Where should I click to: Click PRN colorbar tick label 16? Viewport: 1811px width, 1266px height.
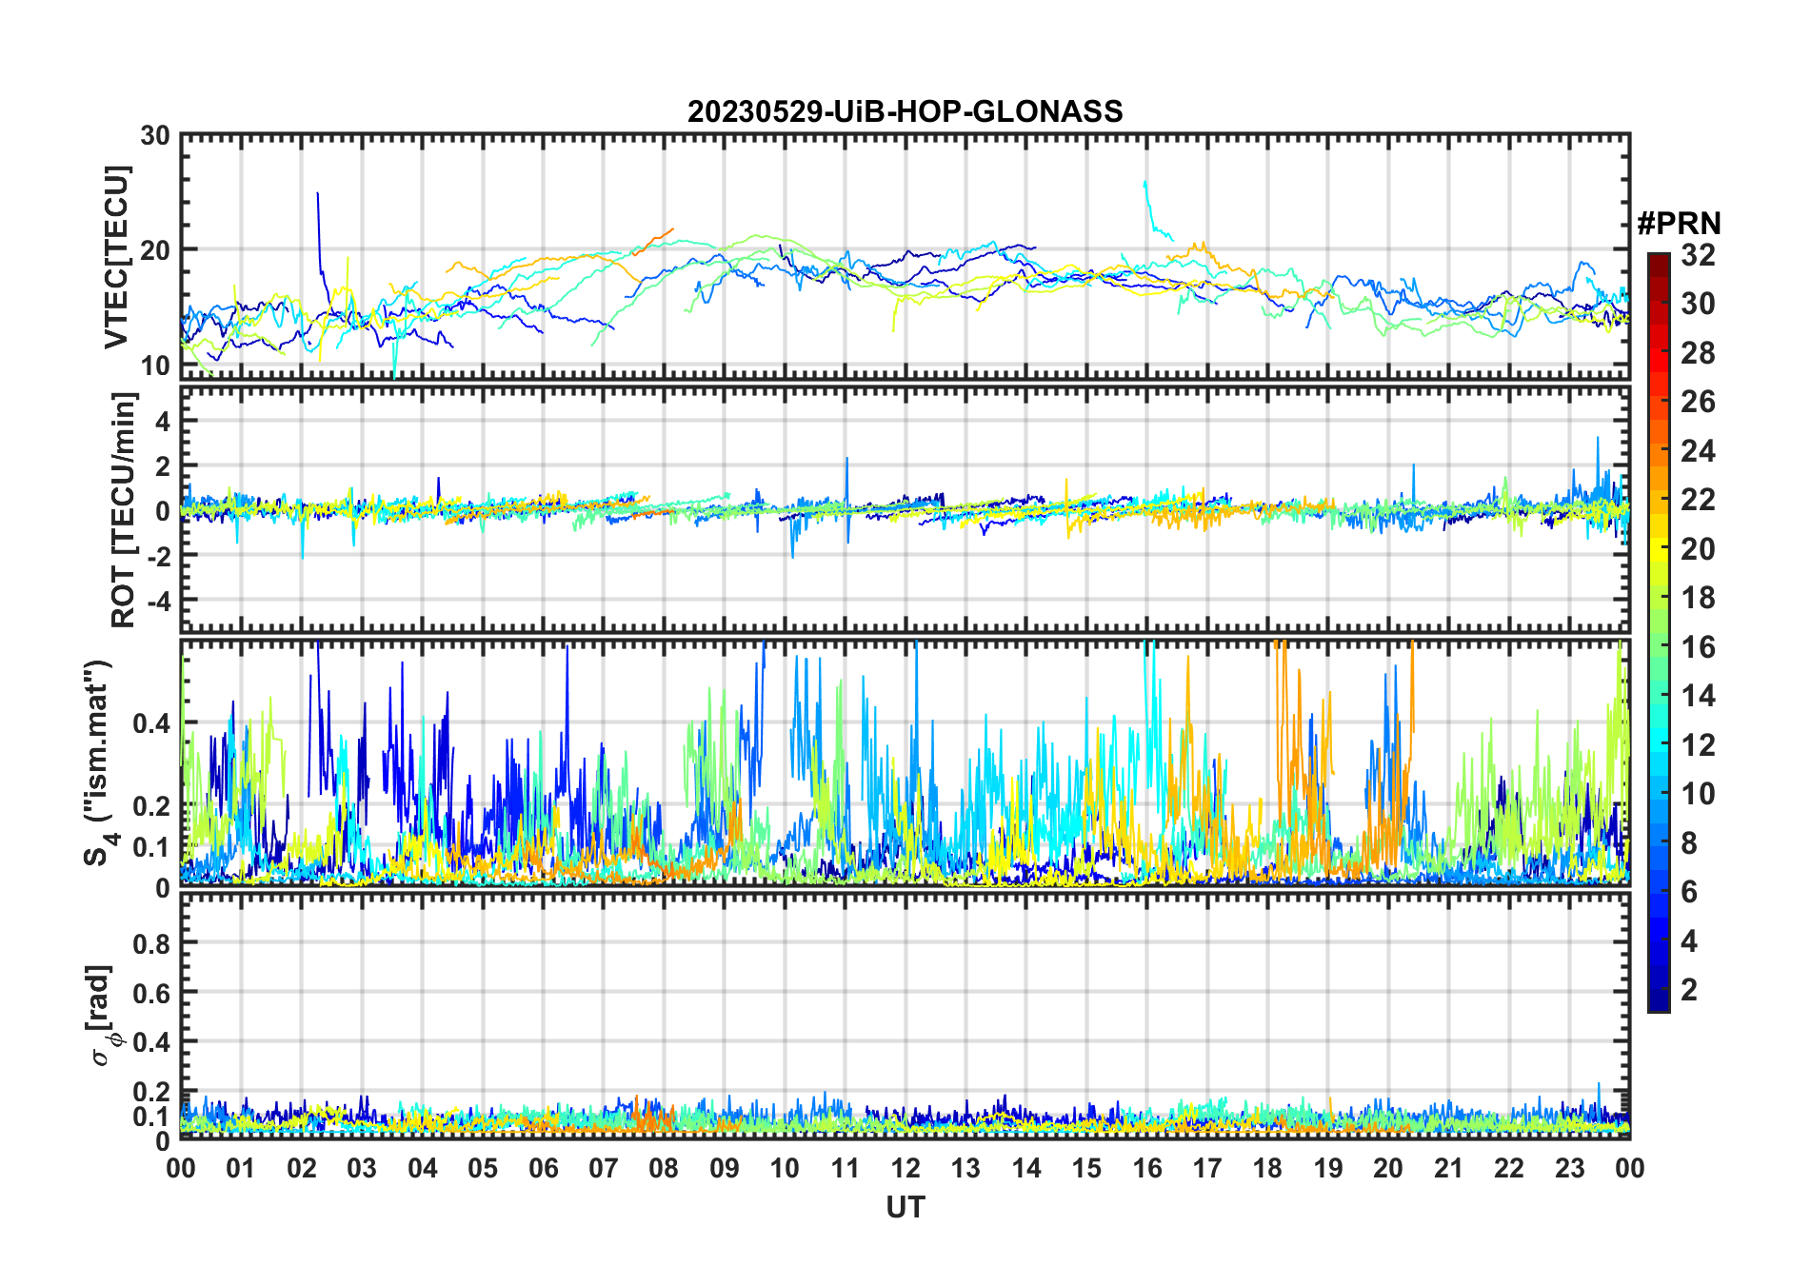tap(1698, 647)
